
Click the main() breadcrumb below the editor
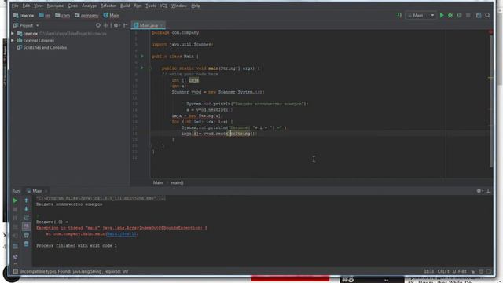coord(177,182)
